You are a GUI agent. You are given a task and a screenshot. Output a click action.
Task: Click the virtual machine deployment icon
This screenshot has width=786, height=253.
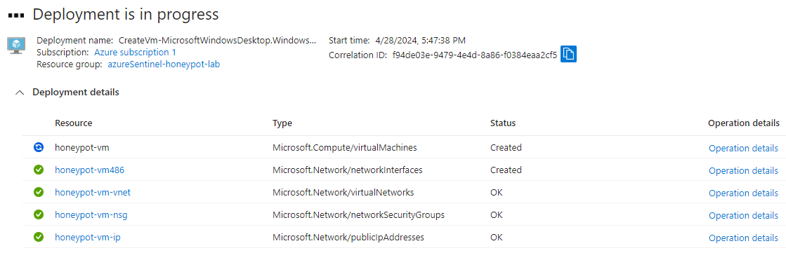[17, 44]
